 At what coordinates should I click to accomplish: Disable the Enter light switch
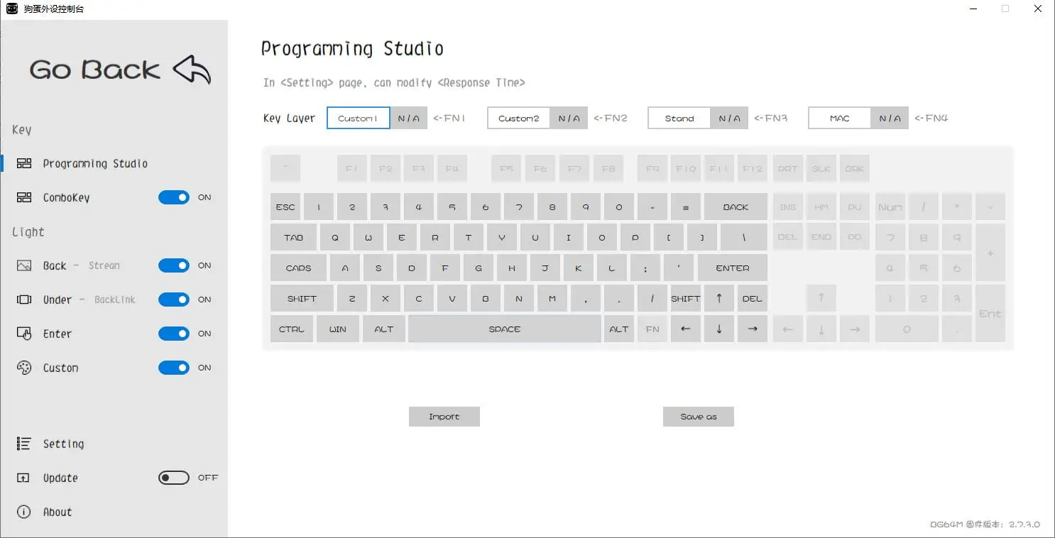point(174,334)
